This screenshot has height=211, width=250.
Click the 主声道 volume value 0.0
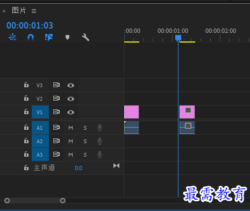click(78, 168)
